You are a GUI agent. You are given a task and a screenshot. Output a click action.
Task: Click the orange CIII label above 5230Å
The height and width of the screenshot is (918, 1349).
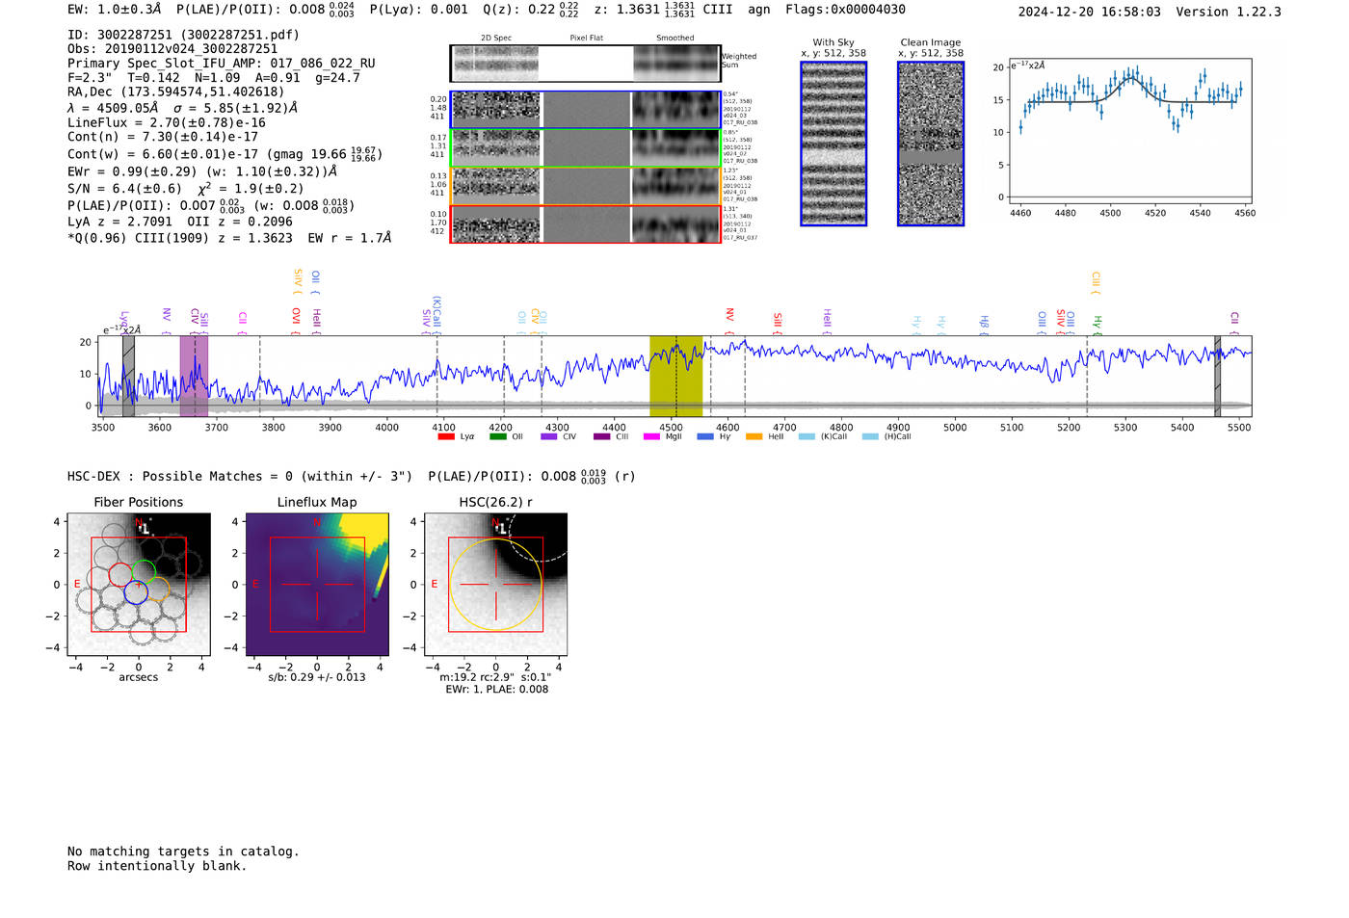[x=1096, y=282]
